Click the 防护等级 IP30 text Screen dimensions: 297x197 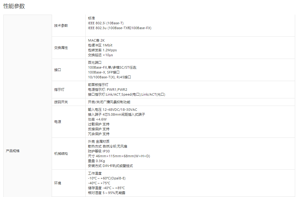click(x=99, y=151)
